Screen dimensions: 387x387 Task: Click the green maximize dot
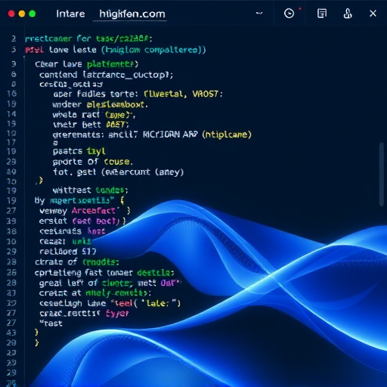(33, 14)
